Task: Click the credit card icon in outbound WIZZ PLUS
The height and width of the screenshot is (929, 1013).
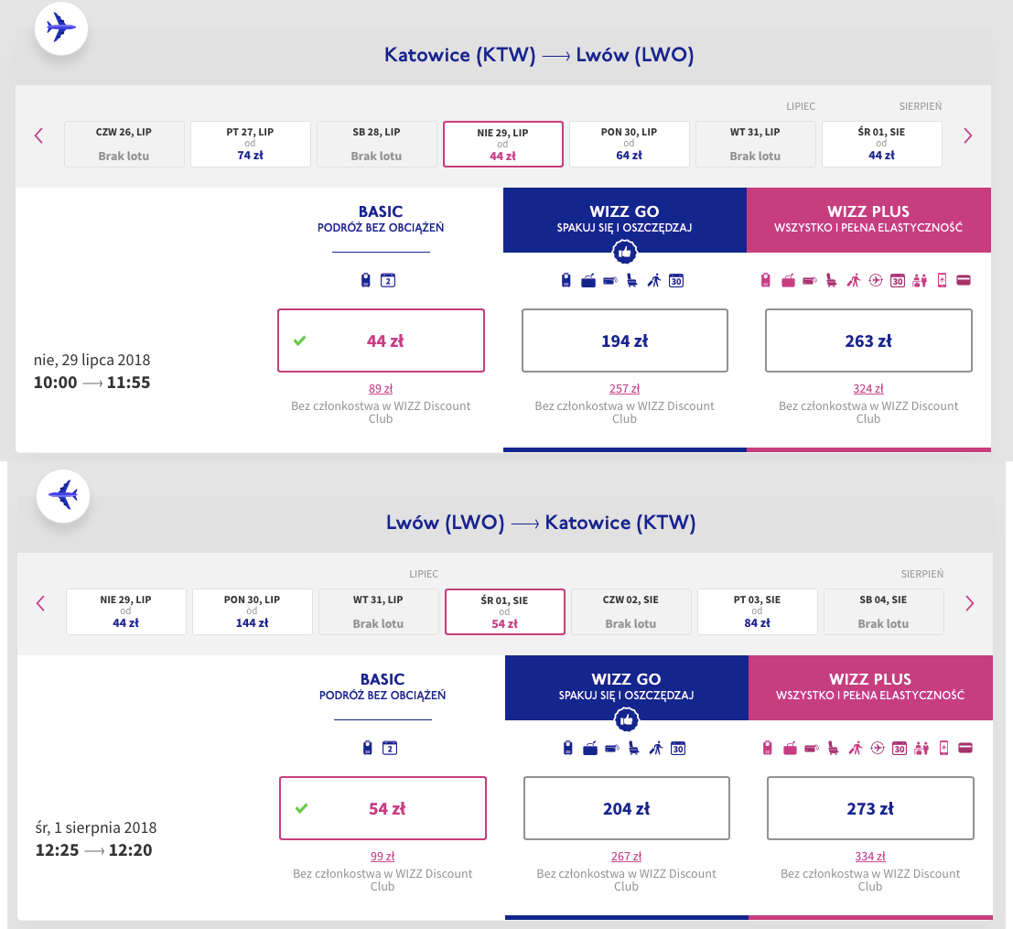Action: click(964, 280)
